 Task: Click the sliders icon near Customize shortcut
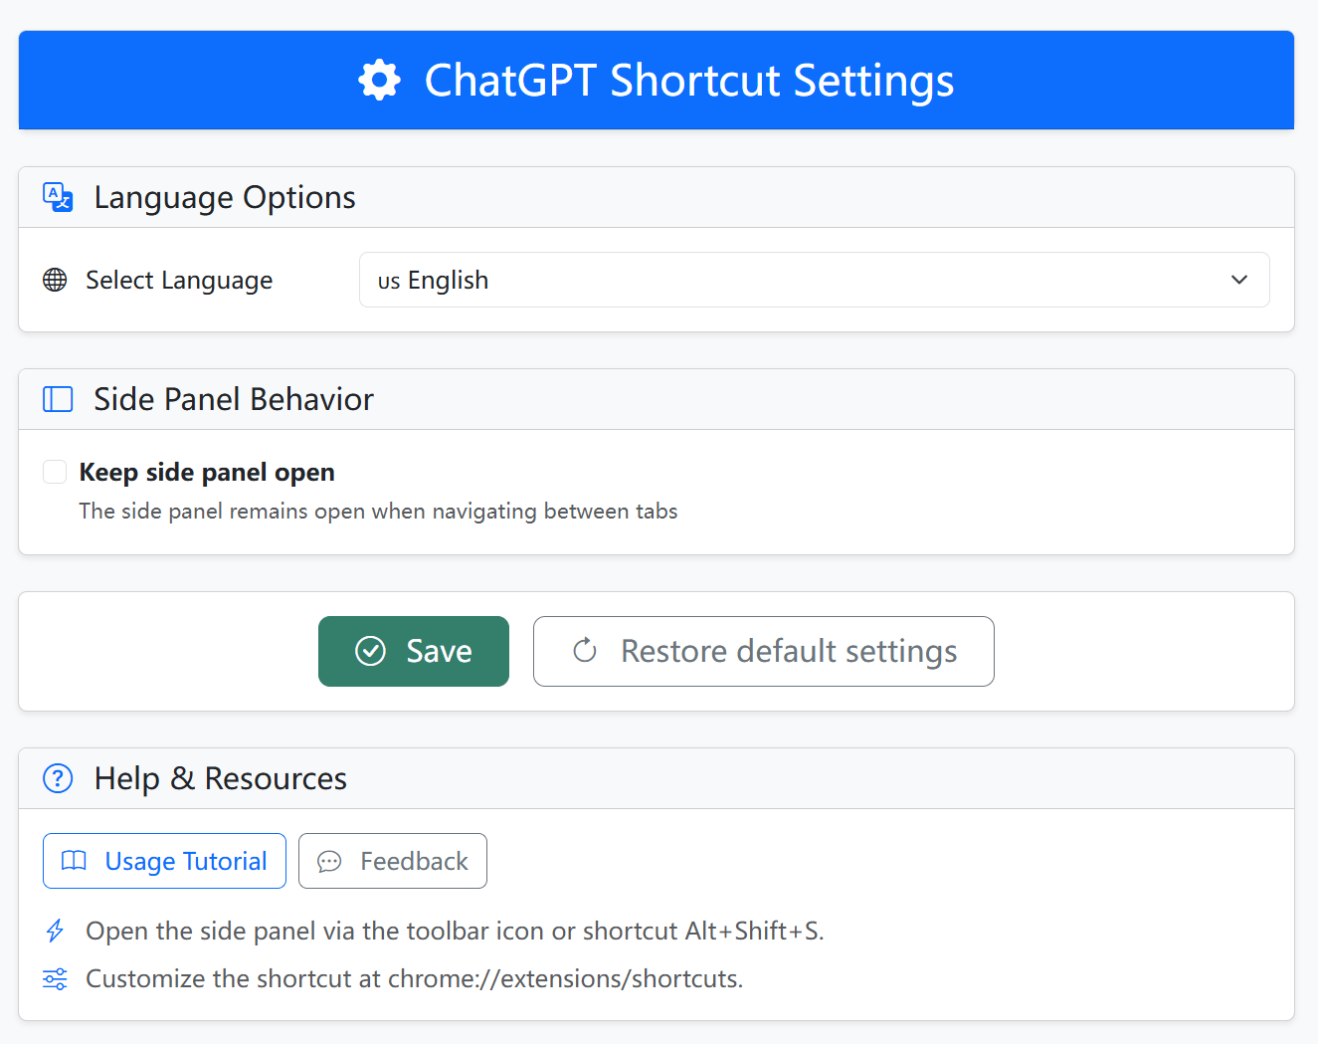pos(55,978)
